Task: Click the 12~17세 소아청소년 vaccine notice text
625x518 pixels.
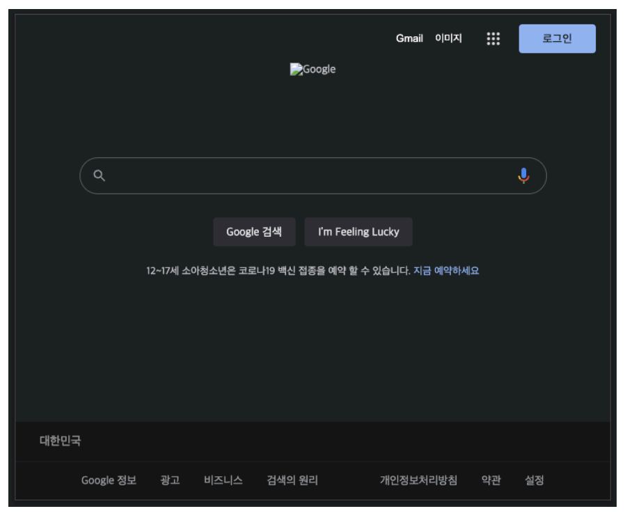Action: [278, 271]
